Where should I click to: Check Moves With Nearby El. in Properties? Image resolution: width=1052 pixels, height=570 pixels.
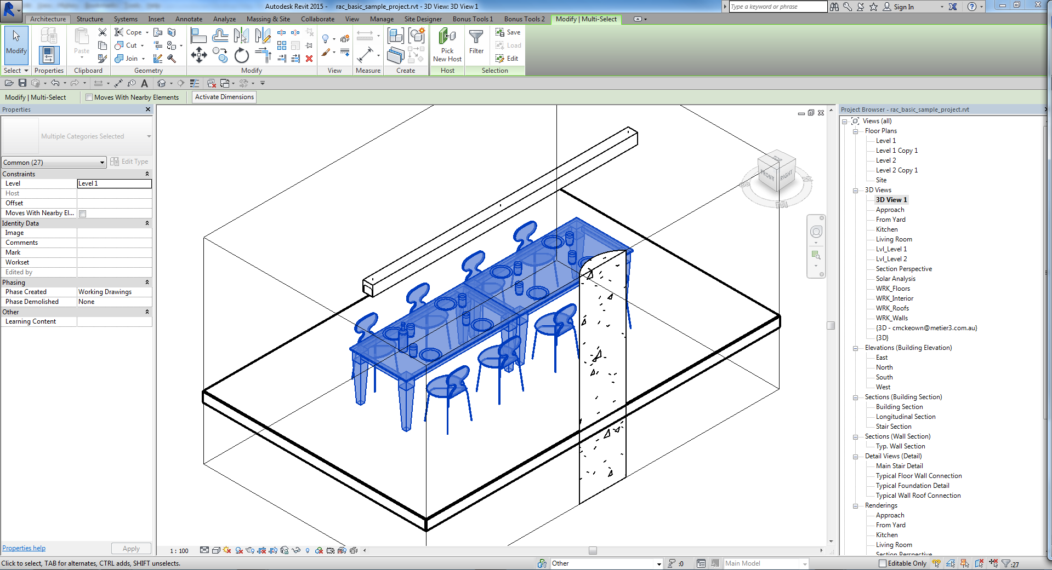point(83,213)
